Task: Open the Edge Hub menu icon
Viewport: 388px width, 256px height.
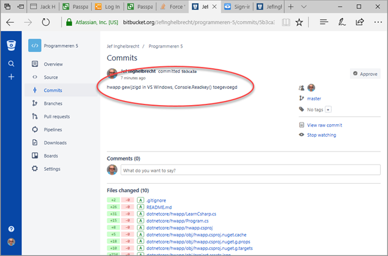Action: point(323,22)
